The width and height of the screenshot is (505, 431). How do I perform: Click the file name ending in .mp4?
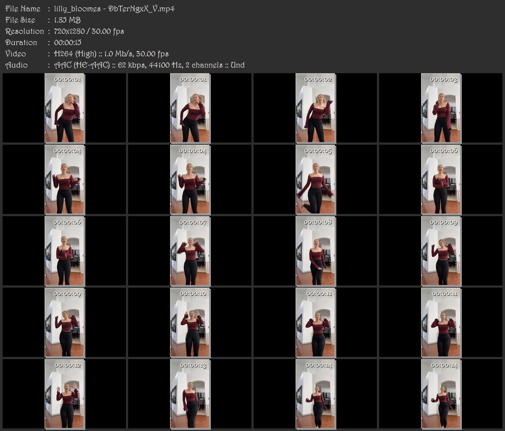click(x=114, y=9)
